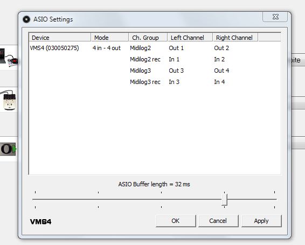Choose the In 4 right channel entry
This screenshot has height=245, width=305.
click(x=219, y=82)
